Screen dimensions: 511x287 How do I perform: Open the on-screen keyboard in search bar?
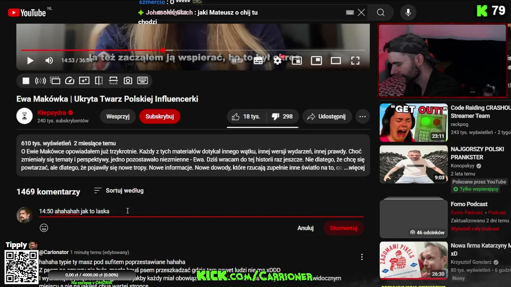[x=350, y=12]
